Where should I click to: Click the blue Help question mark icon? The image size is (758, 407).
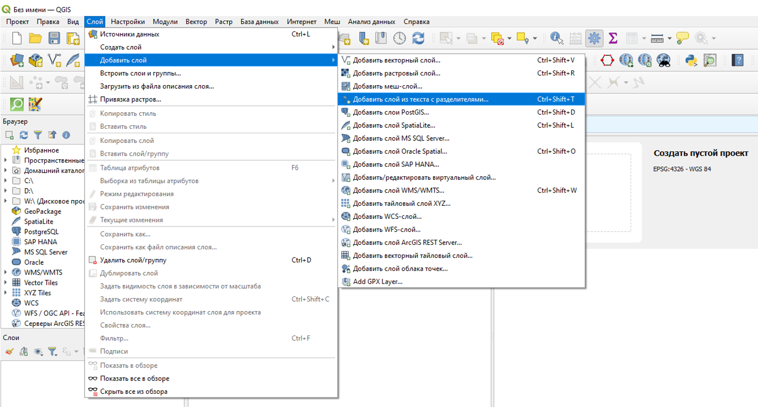point(738,60)
